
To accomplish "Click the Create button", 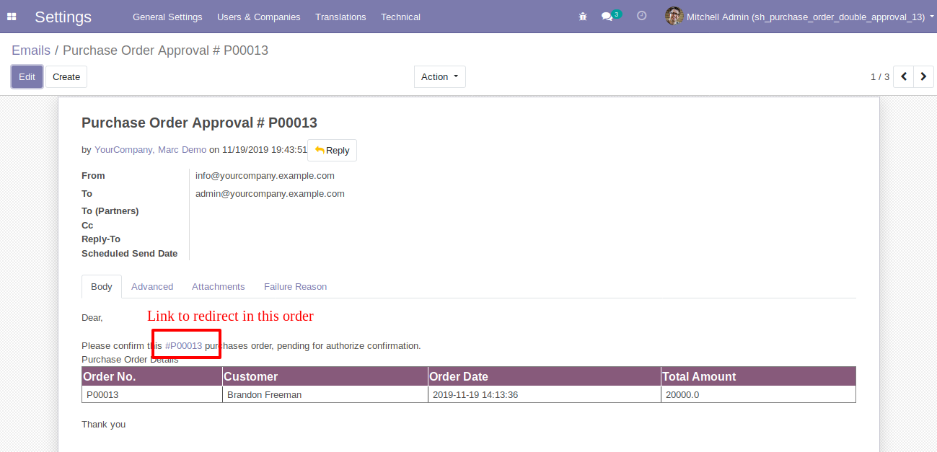I will click(66, 76).
